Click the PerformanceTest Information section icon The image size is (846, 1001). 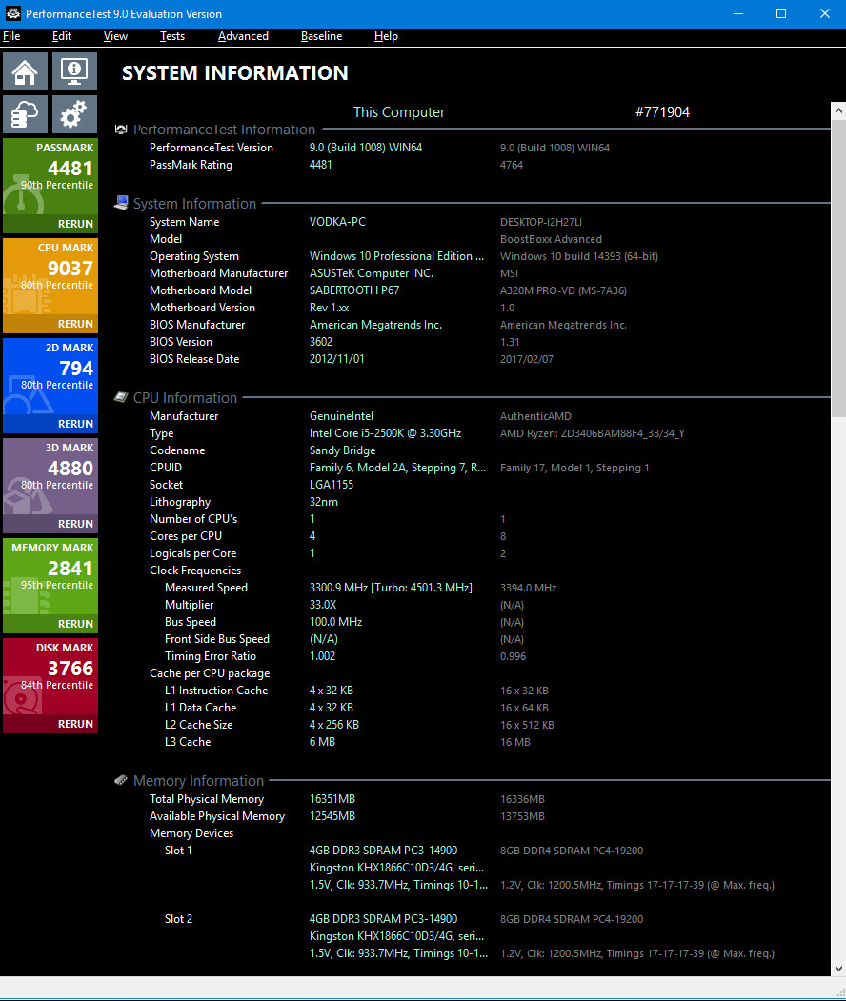pyautogui.click(x=121, y=130)
